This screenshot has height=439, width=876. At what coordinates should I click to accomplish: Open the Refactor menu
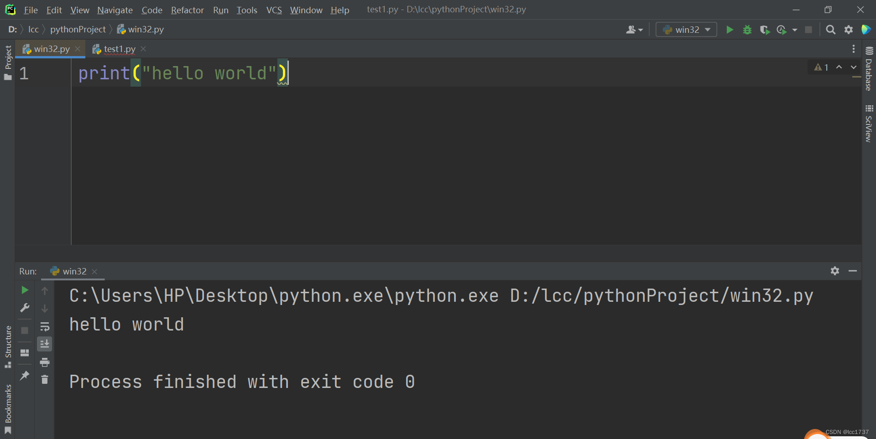pos(187,10)
